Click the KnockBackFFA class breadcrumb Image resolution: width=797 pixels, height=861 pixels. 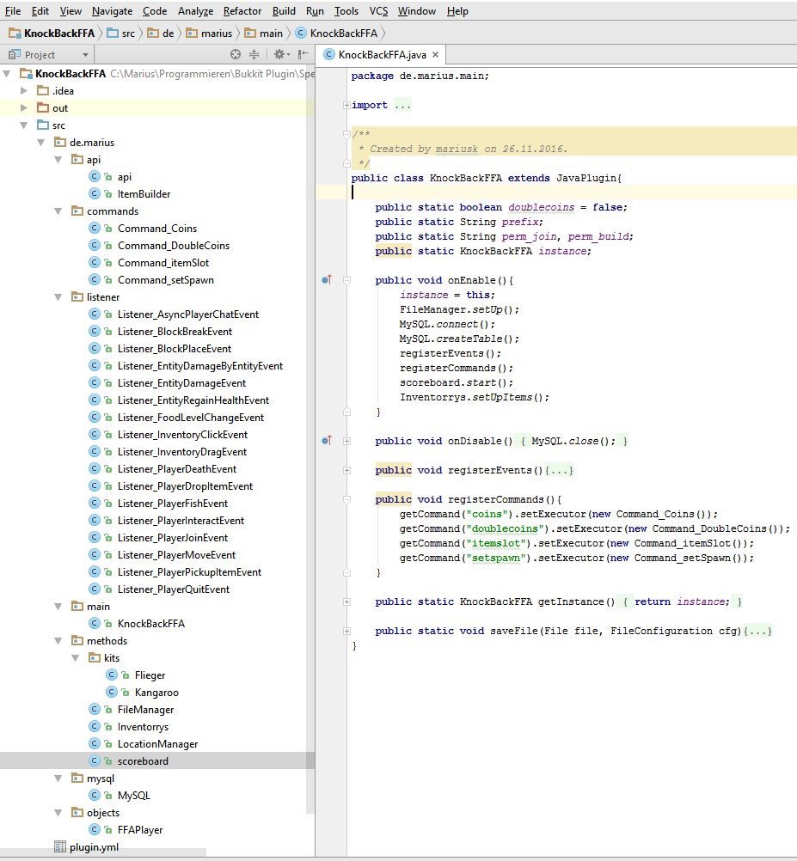tap(337, 34)
